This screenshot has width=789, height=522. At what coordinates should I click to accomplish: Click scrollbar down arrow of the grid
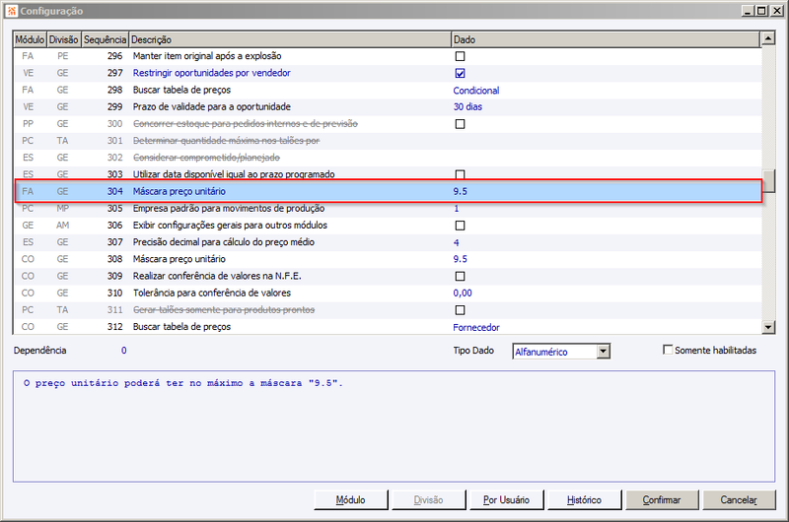768,328
